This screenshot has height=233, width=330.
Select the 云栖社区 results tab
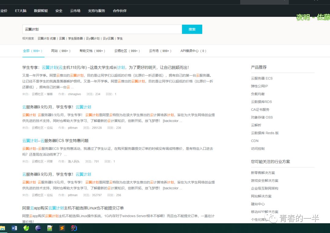[x=127, y=51]
